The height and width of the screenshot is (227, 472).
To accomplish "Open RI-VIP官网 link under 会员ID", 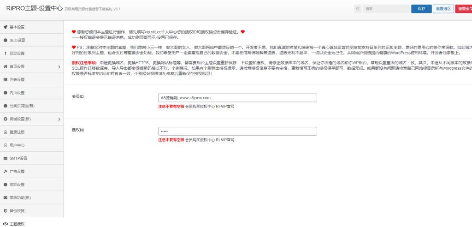I will (225, 107).
